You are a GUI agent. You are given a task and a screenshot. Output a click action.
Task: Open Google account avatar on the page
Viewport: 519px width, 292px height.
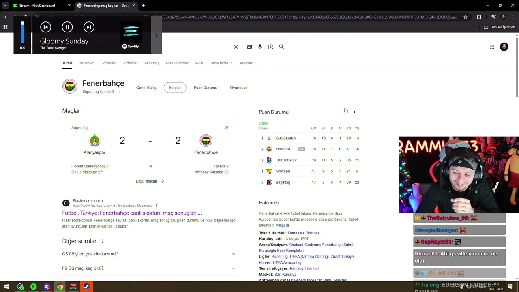click(504, 47)
